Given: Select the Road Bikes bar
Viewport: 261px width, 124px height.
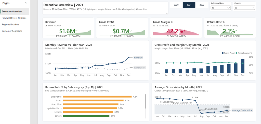Looking at the screenshot, I should point(91,104).
